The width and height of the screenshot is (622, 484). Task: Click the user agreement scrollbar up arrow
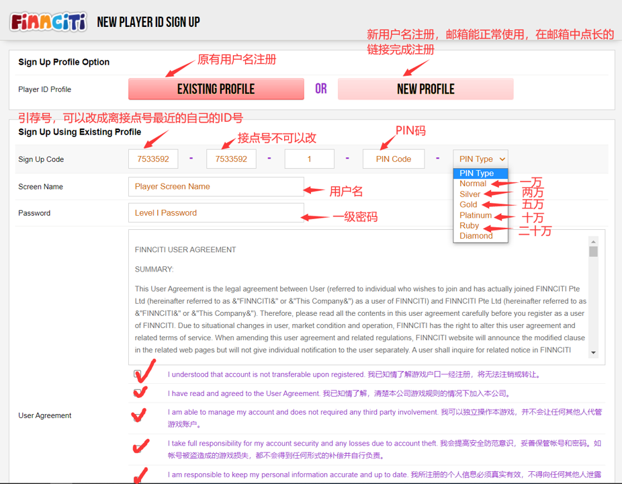coord(593,241)
